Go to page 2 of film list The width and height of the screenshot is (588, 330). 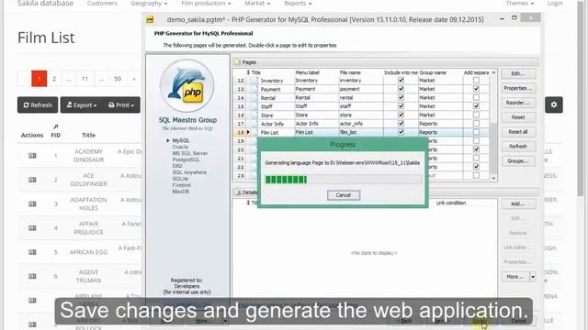54,79
